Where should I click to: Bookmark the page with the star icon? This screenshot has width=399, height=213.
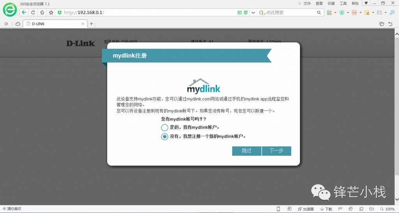(x=51, y=12)
